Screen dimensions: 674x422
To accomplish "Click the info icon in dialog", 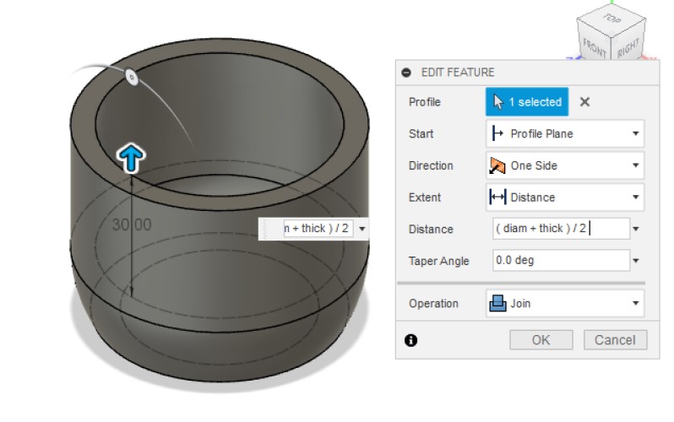I will point(410,340).
